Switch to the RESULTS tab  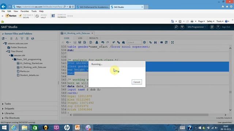click(94, 38)
